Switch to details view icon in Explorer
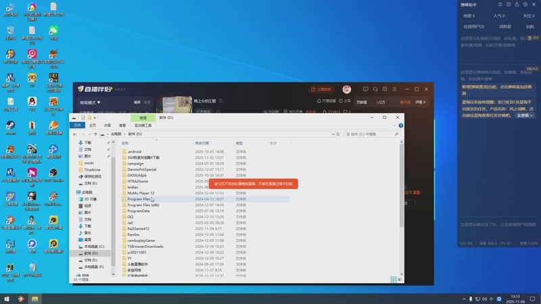This screenshot has width=541, height=304. [x=394, y=280]
